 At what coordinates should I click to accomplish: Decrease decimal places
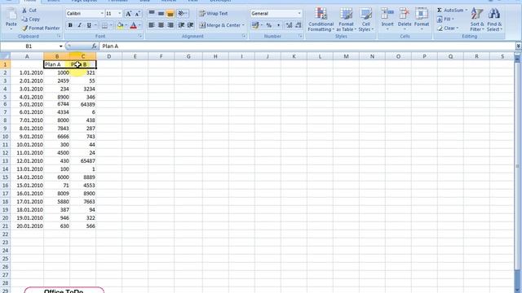point(298,25)
